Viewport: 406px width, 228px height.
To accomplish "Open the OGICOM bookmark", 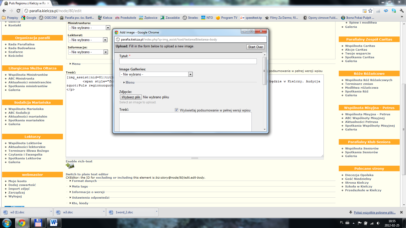I will (48, 18).
